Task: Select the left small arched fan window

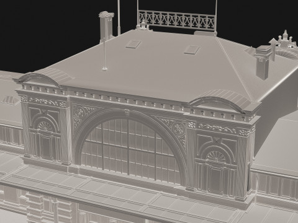Action: [45, 126]
